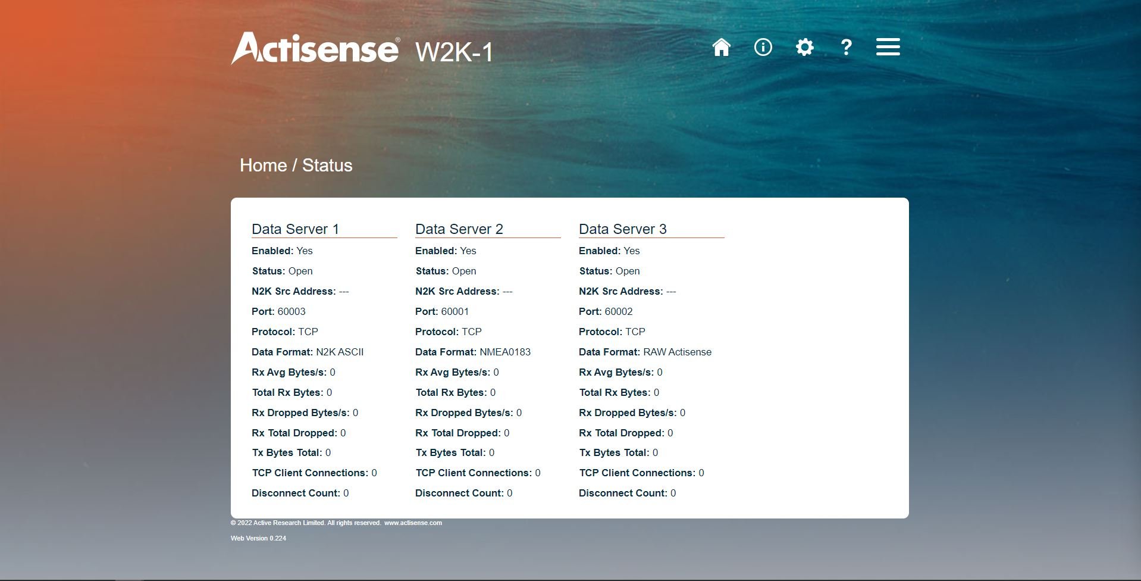Click Data Server 2 Disconnect Count row

(x=463, y=493)
